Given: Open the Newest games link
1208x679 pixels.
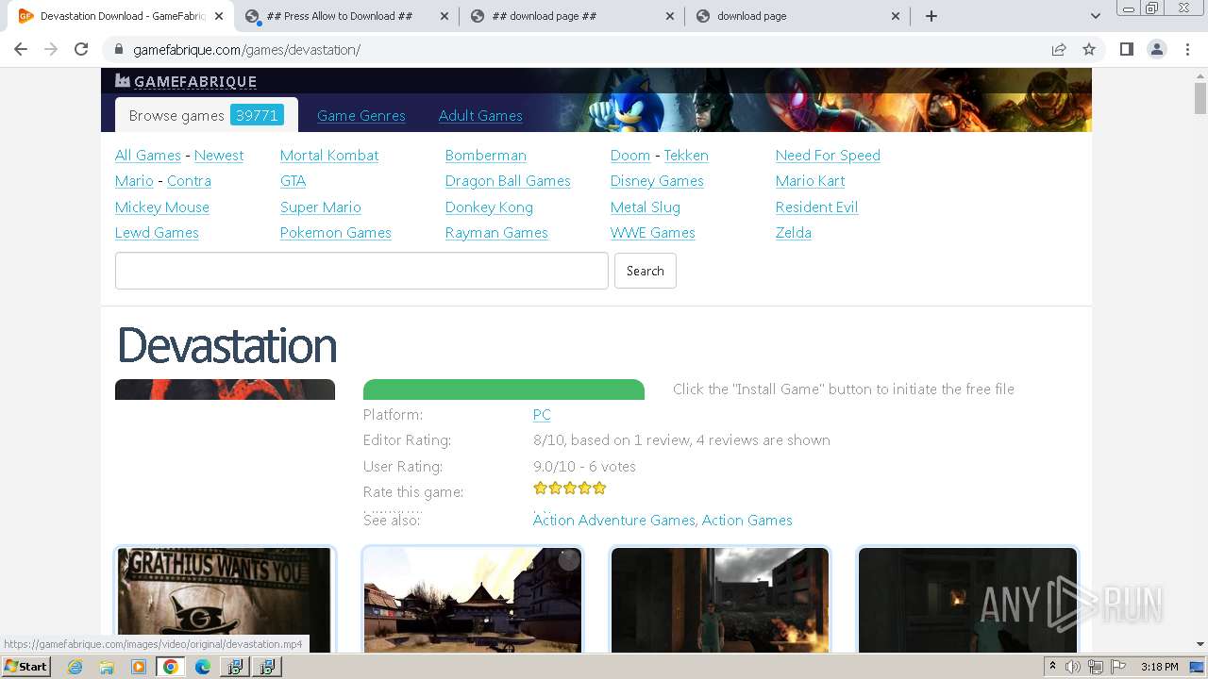Looking at the screenshot, I should 219,156.
